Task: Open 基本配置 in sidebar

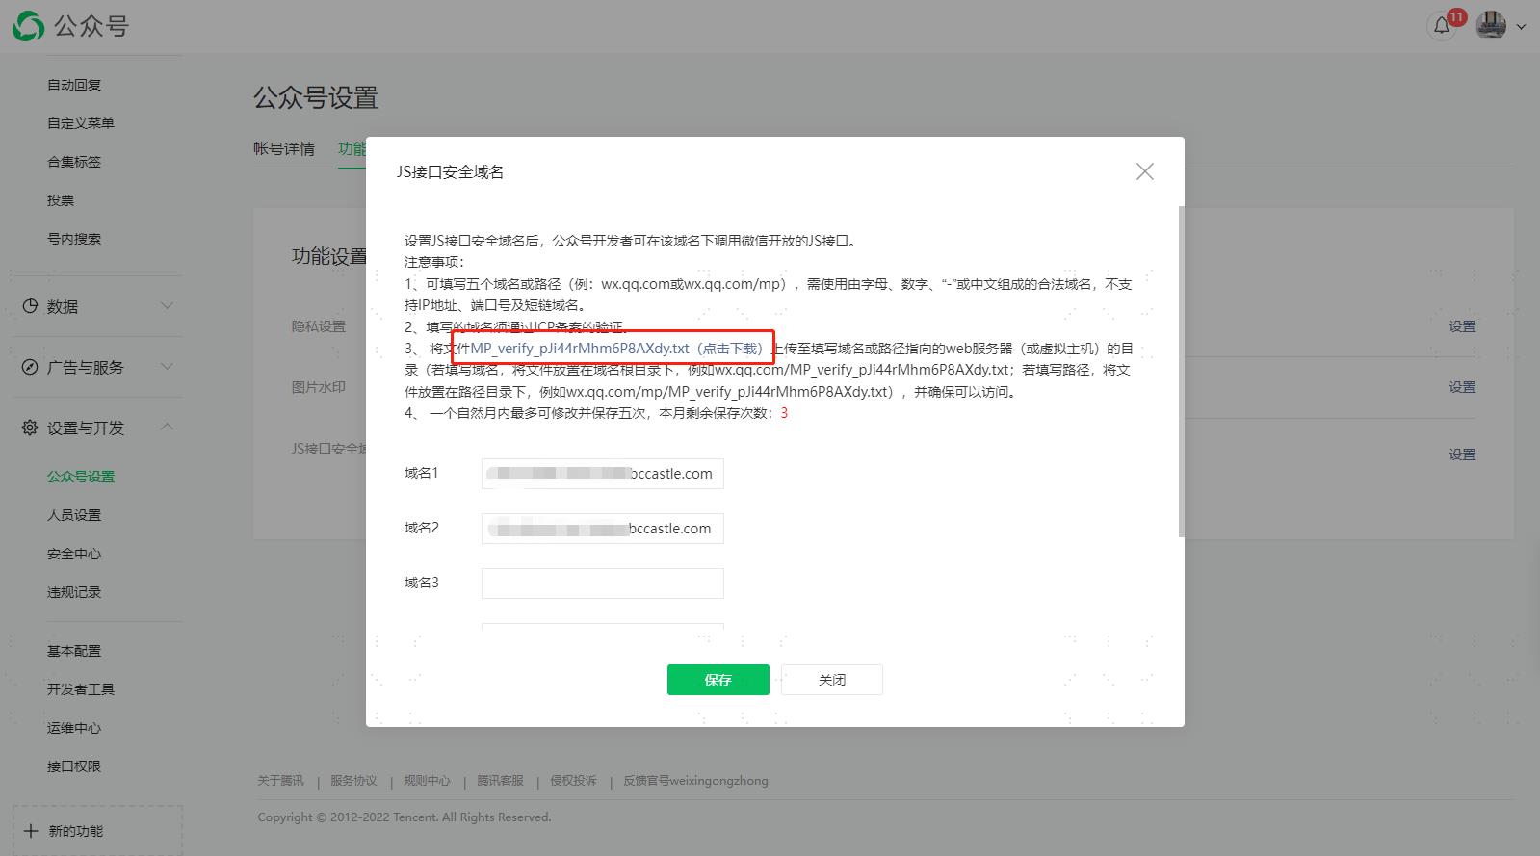Action: pyautogui.click(x=74, y=651)
